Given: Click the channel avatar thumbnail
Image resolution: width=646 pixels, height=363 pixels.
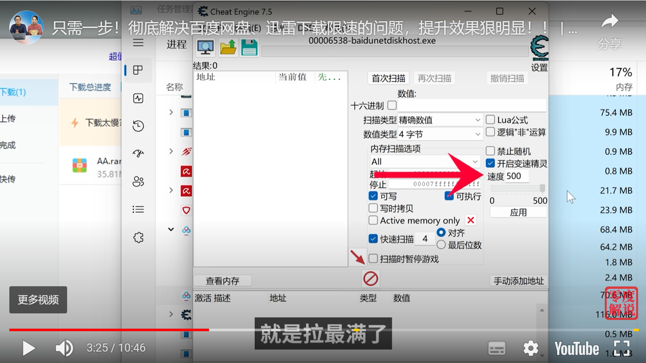Looking at the screenshot, I should point(26,28).
